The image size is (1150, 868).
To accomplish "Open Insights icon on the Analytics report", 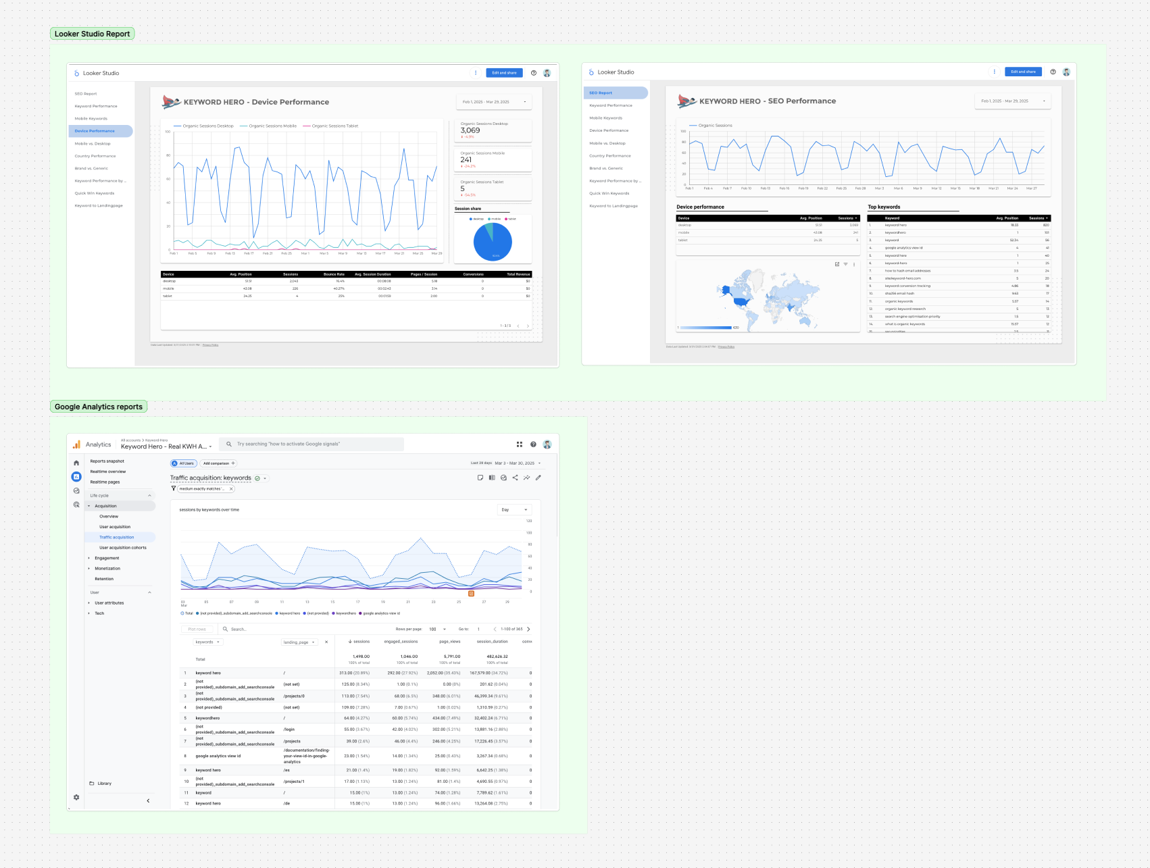I will pyautogui.click(x=526, y=478).
